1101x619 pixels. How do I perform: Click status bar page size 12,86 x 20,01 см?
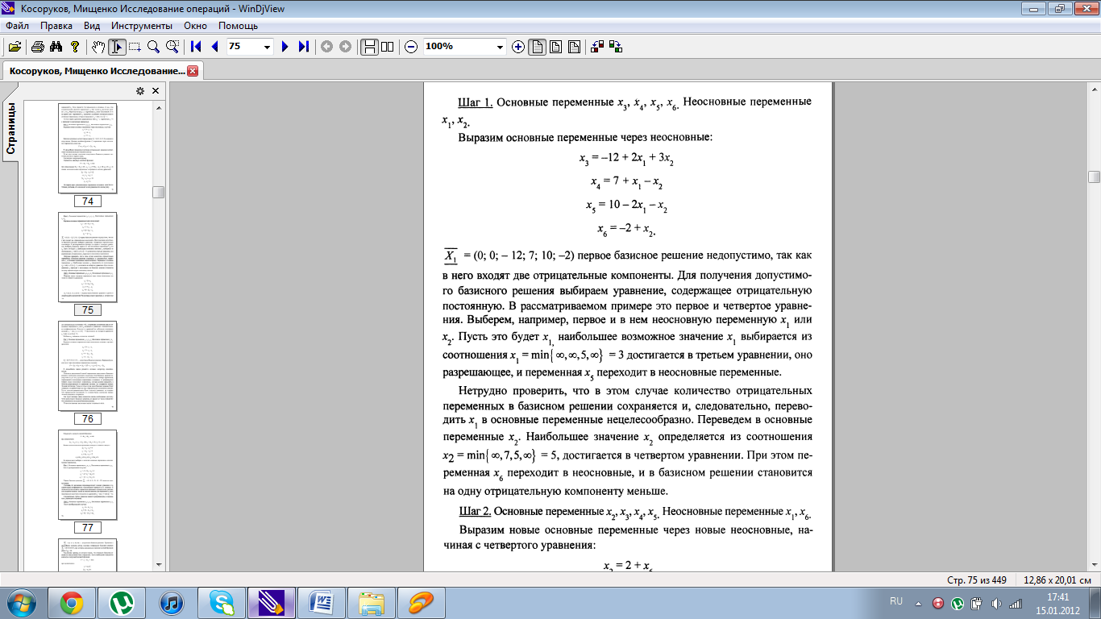pyautogui.click(x=1057, y=580)
